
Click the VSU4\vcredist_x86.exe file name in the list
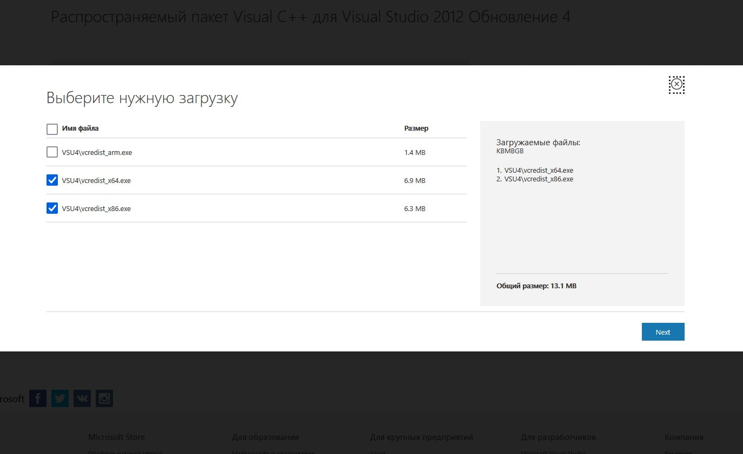point(96,209)
